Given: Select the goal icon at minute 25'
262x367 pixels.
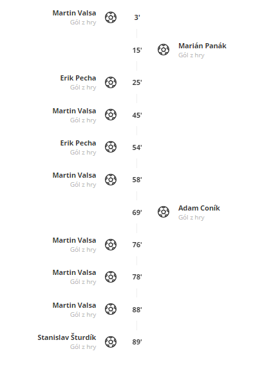Looking at the screenshot, I should 111,82.
